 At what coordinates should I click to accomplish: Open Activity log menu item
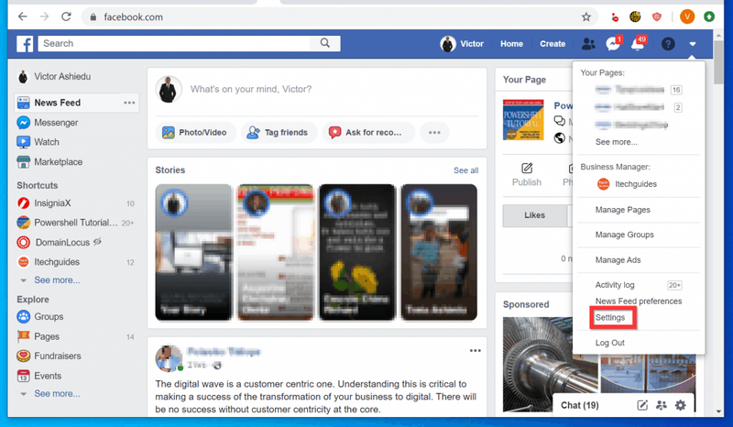point(615,285)
